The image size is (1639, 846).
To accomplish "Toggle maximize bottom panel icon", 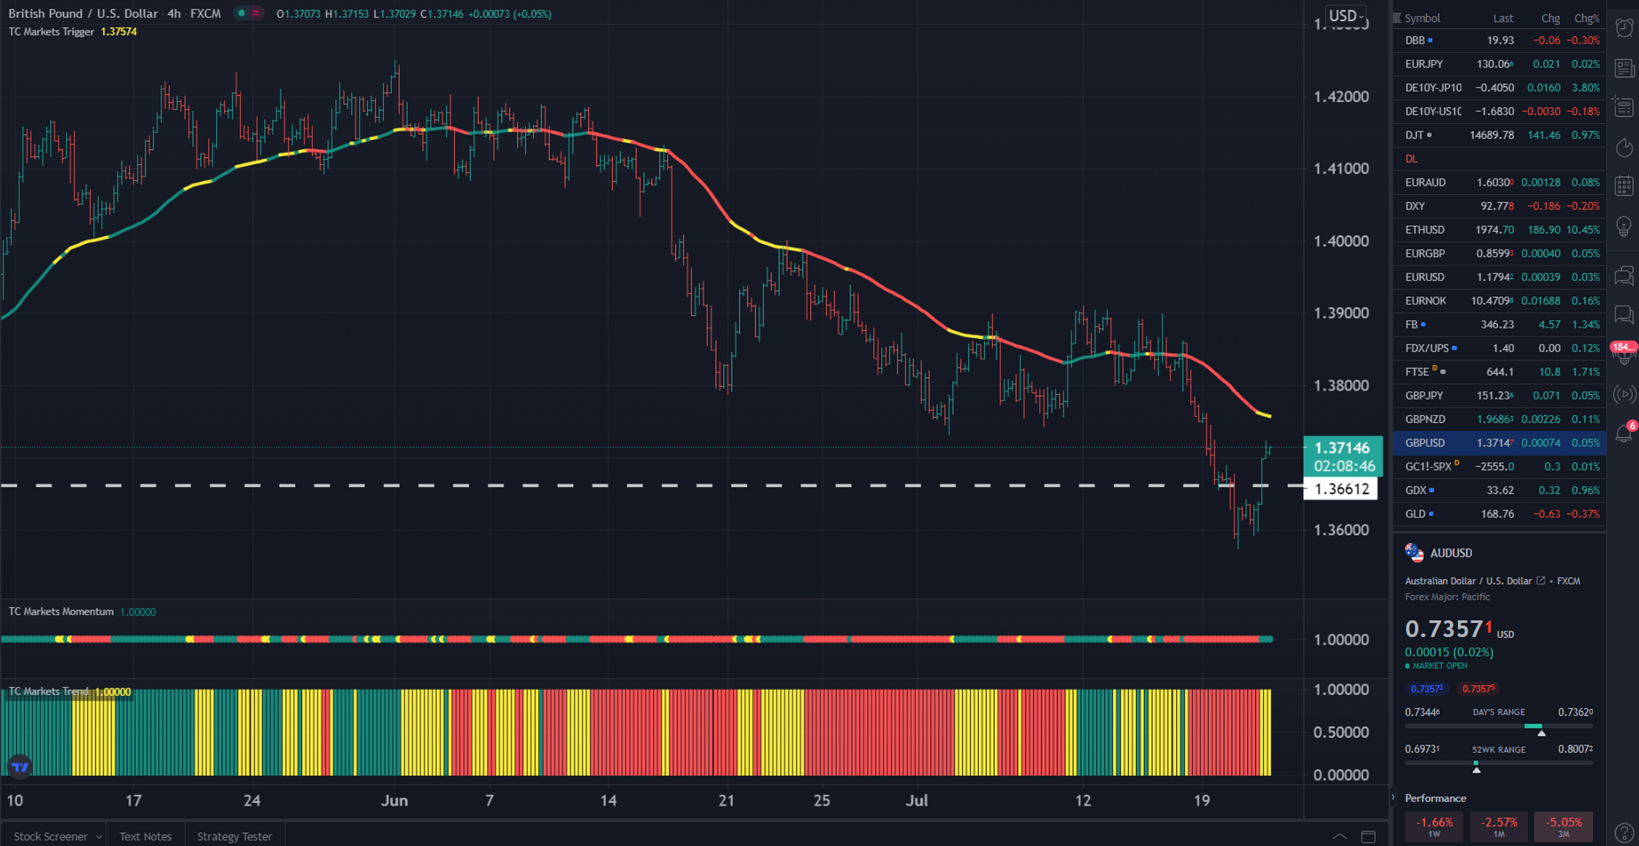I will (x=1368, y=836).
